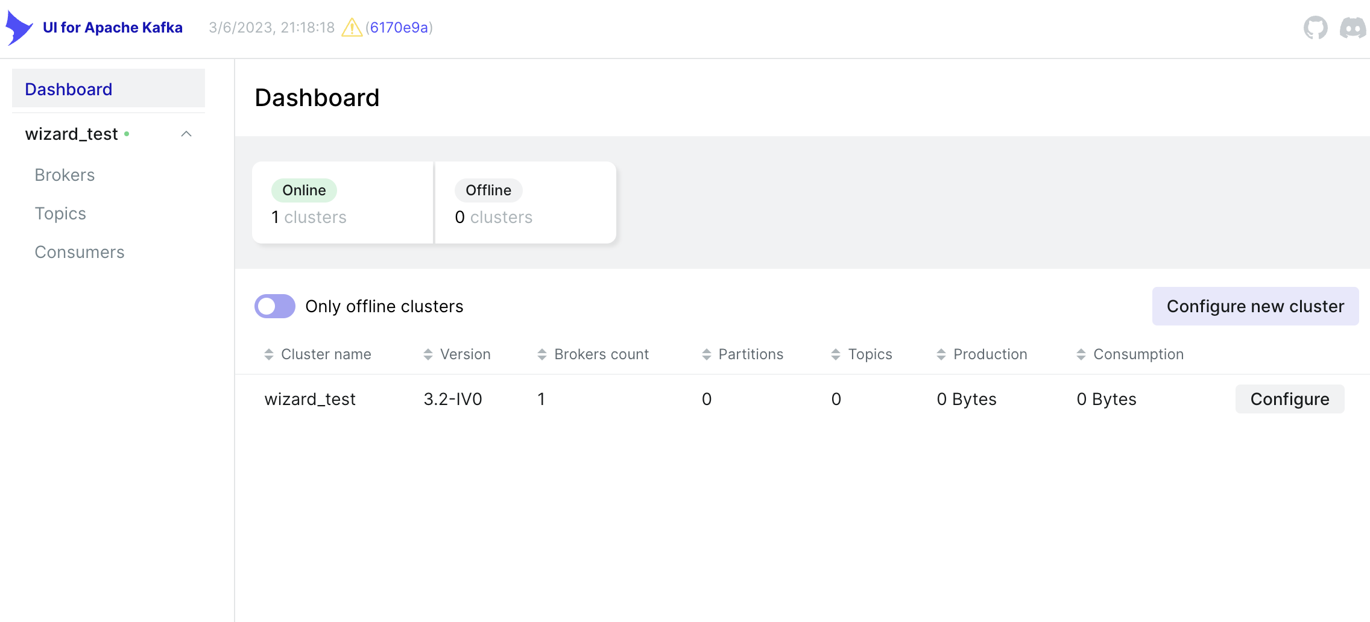Sort by Cluster name column arrows

coord(269,354)
